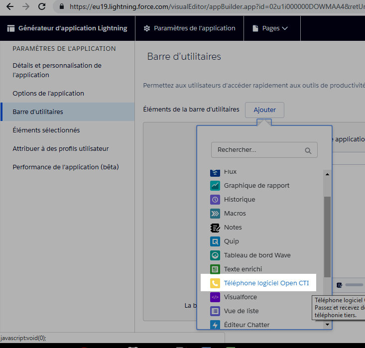This screenshot has width=365, height=348.
Task: Click the Visualforce code icon
Action: (x=215, y=297)
